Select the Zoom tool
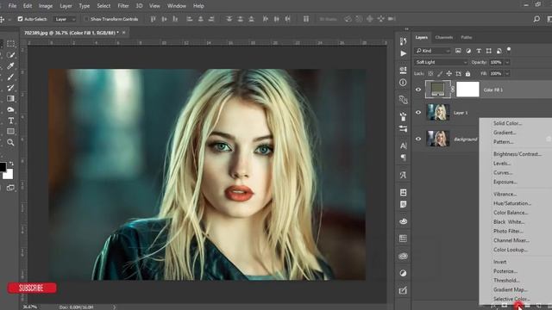The height and width of the screenshot is (310, 552). pos(10,142)
